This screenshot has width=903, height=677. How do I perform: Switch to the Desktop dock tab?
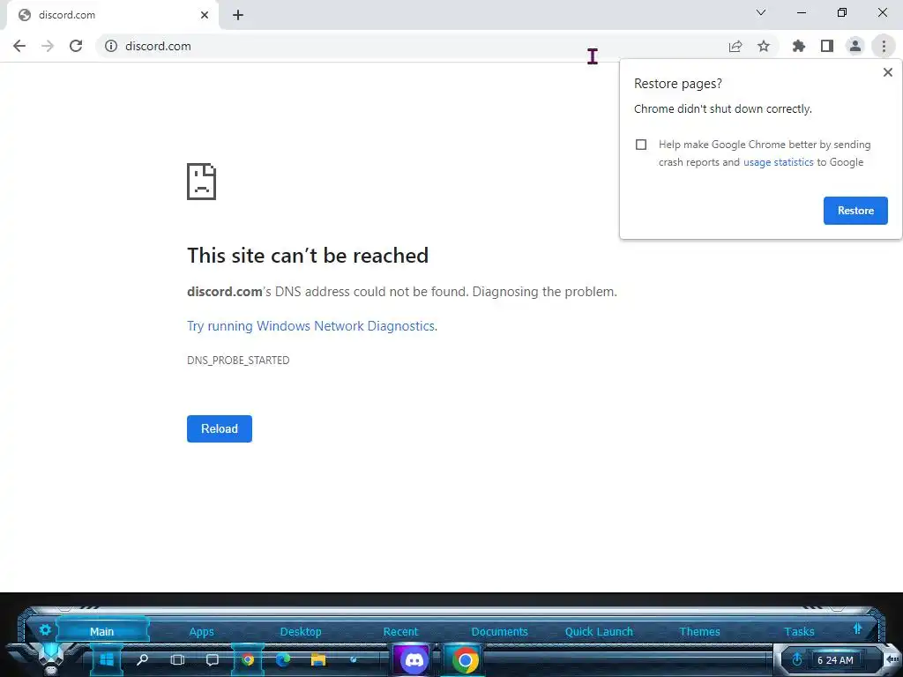click(x=301, y=631)
